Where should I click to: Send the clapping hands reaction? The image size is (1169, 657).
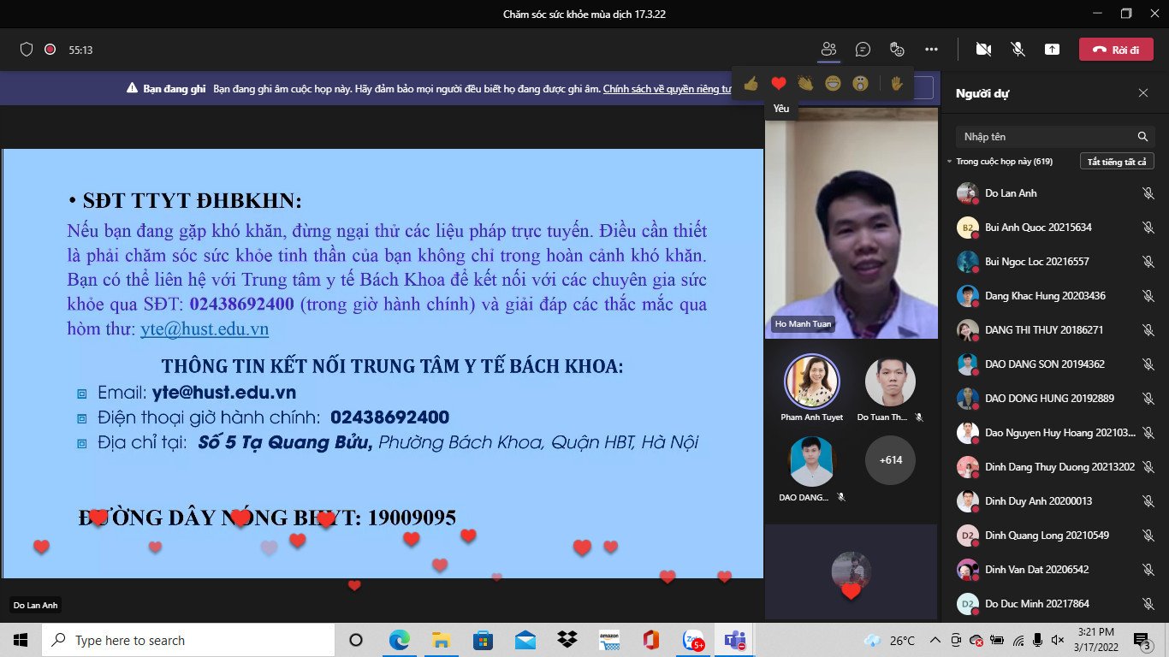point(805,84)
